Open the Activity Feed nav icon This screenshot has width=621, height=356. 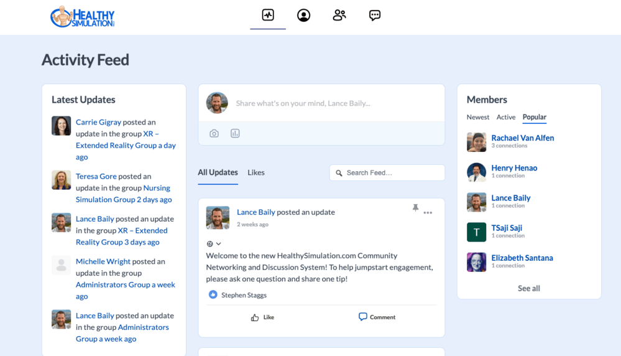(x=268, y=15)
